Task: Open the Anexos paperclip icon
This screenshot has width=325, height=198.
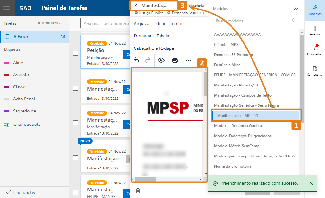Action: click(x=315, y=30)
